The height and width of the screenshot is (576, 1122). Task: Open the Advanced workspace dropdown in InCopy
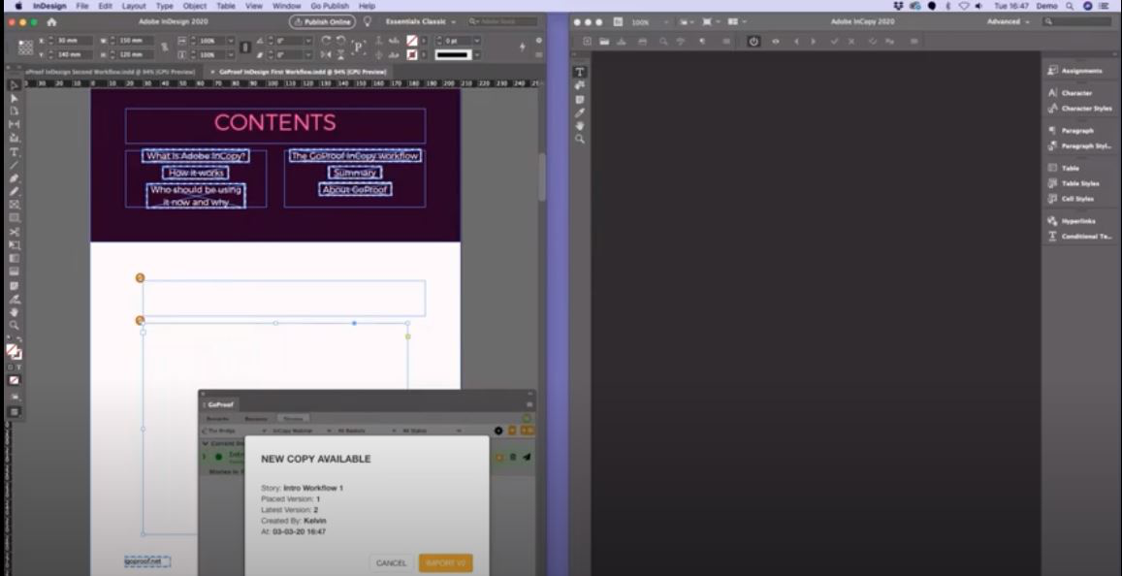[1009, 21]
